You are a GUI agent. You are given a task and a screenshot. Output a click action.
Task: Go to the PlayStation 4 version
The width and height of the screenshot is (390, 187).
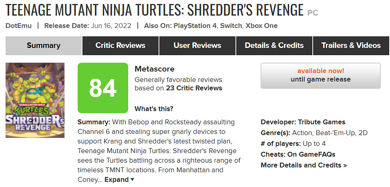tap(195, 26)
